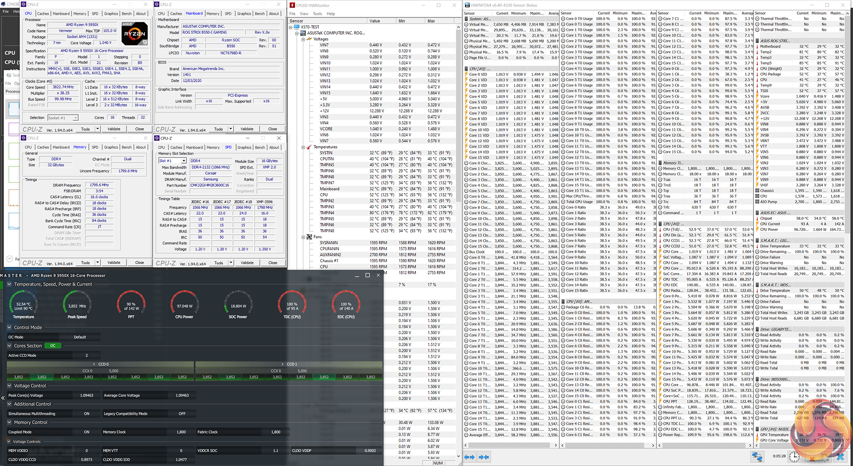Toggle the green OC badge in Cores Section
The width and height of the screenshot is (853, 466).
pos(53,346)
